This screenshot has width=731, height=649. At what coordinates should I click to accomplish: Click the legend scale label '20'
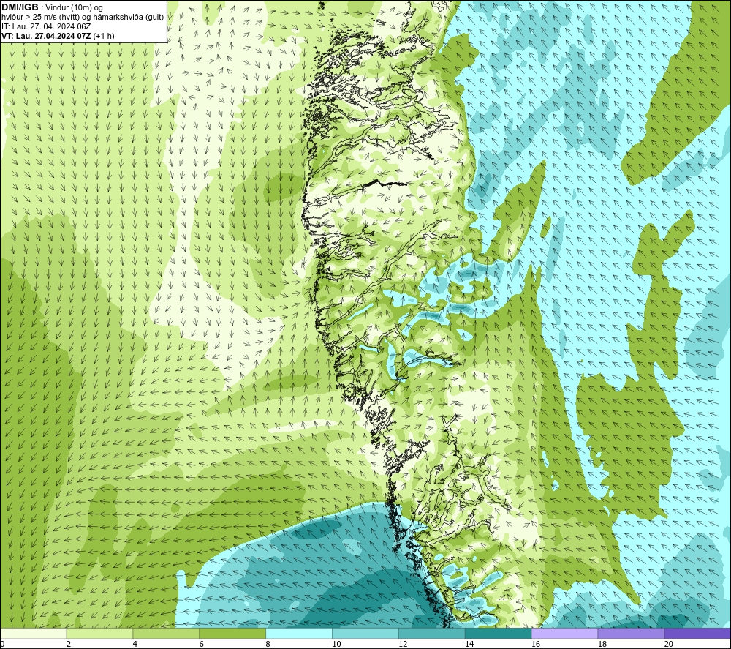(669, 644)
